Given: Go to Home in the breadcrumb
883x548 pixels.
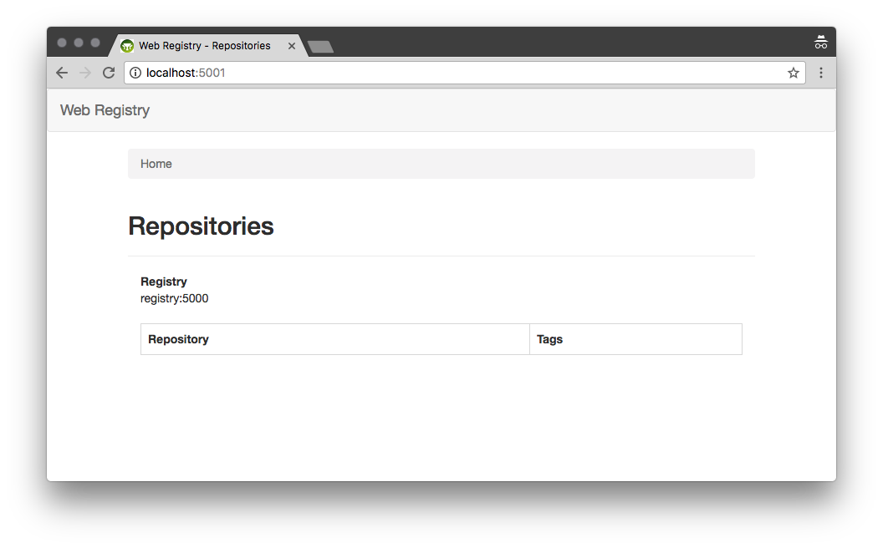Looking at the screenshot, I should tap(156, 164).
